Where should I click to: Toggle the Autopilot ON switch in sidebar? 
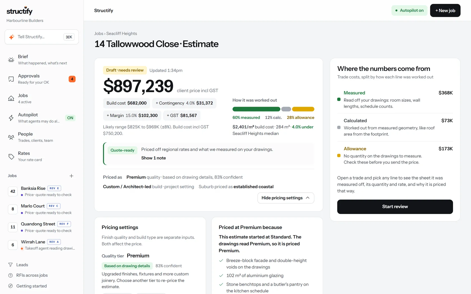[x=70, y=118]
